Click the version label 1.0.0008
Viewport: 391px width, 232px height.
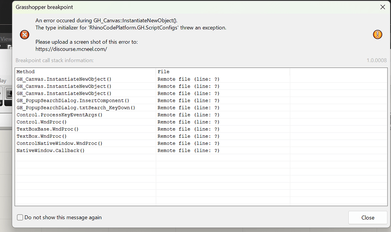point(378,61)
